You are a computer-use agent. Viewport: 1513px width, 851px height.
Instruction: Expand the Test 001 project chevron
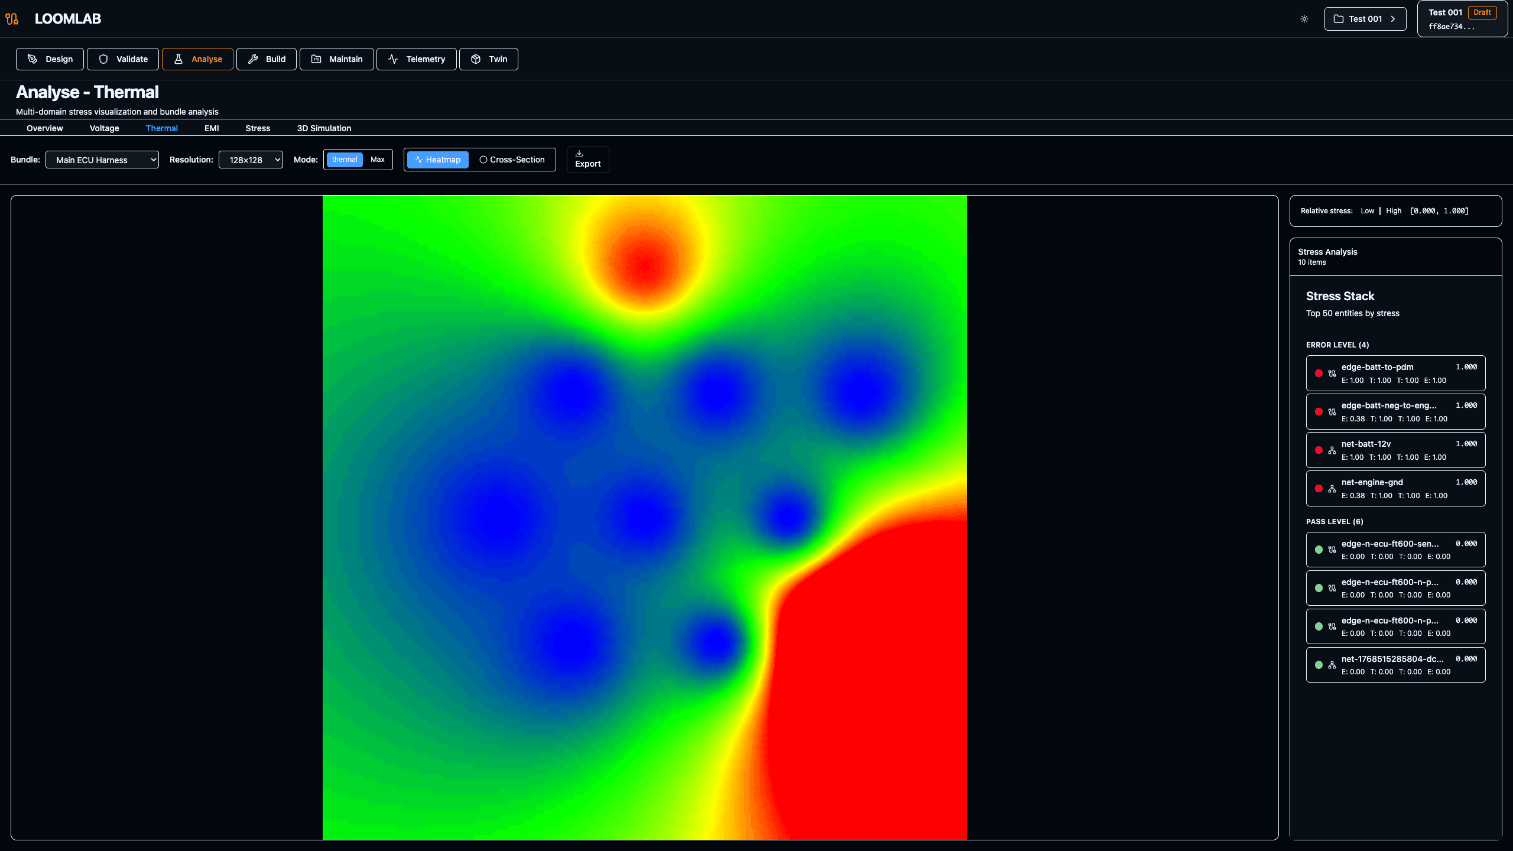[x=1394, y=18]
